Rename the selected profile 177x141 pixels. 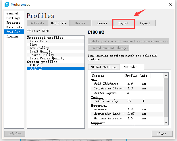102,23
